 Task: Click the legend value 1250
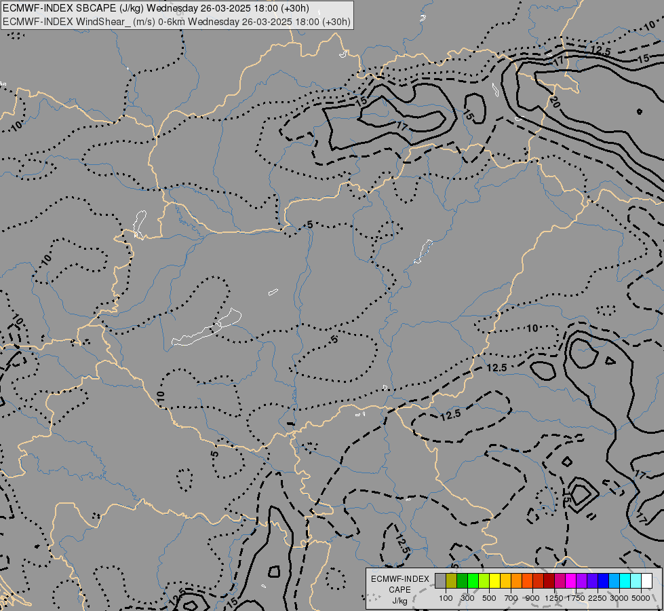(554, 598)
